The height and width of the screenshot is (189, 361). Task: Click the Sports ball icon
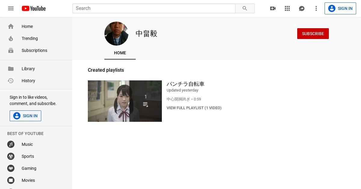coord(11,156)
